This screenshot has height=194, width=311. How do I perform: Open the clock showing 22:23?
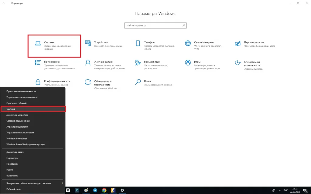[295, 190]
